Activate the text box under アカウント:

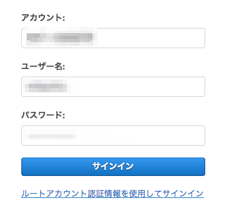point(113,38)
